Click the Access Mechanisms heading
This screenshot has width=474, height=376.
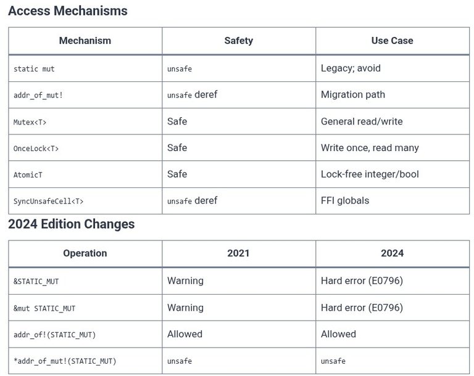pos(68,11)
